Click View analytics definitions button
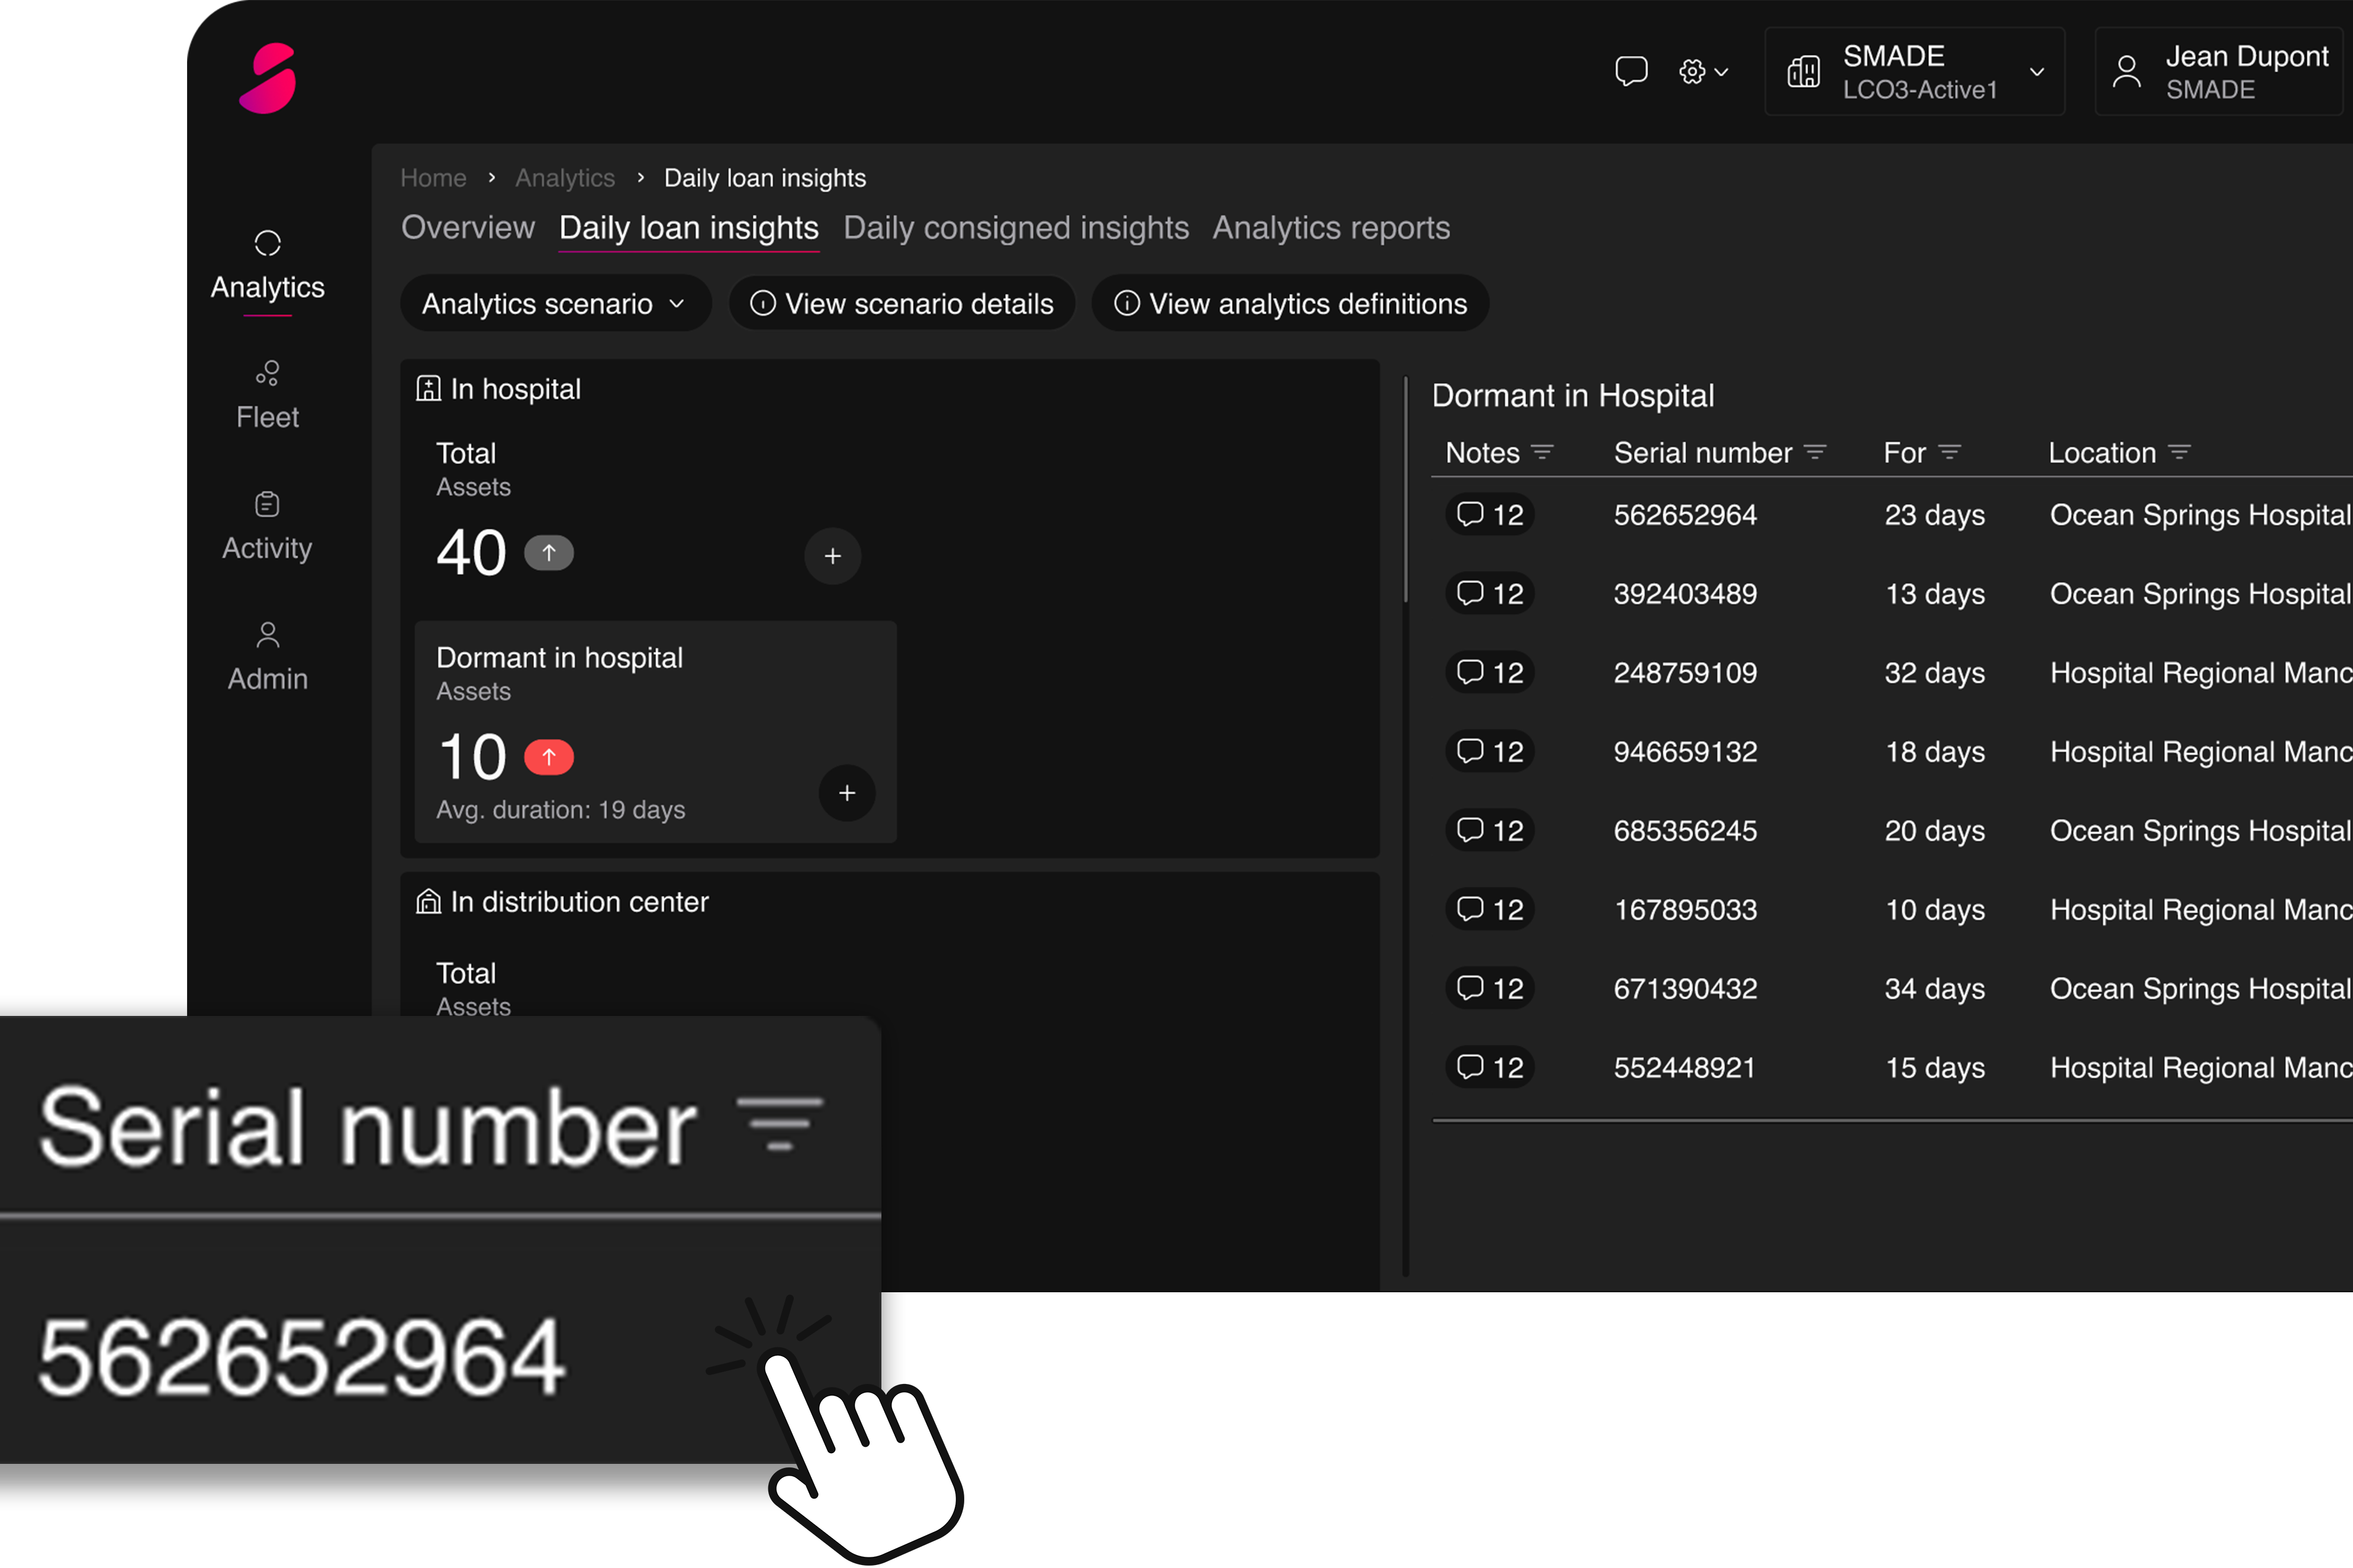This screenshot has height=1568, width=2353. [1289, 304]
